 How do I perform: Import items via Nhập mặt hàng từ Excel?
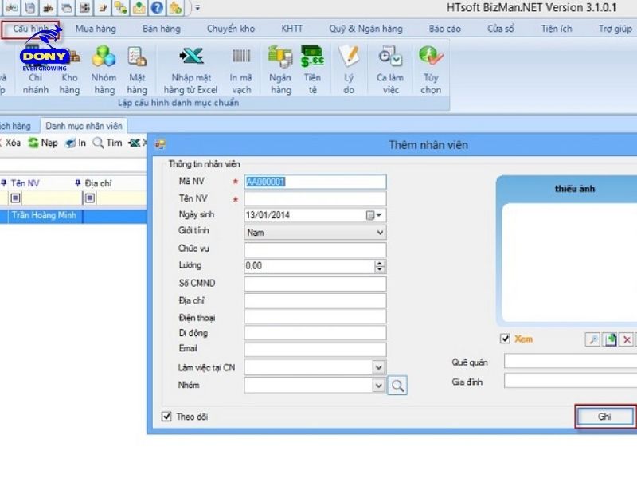pos(191,69)
